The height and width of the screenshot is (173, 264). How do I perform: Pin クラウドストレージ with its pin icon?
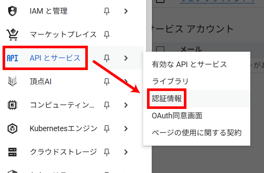[x=107, y=152]
